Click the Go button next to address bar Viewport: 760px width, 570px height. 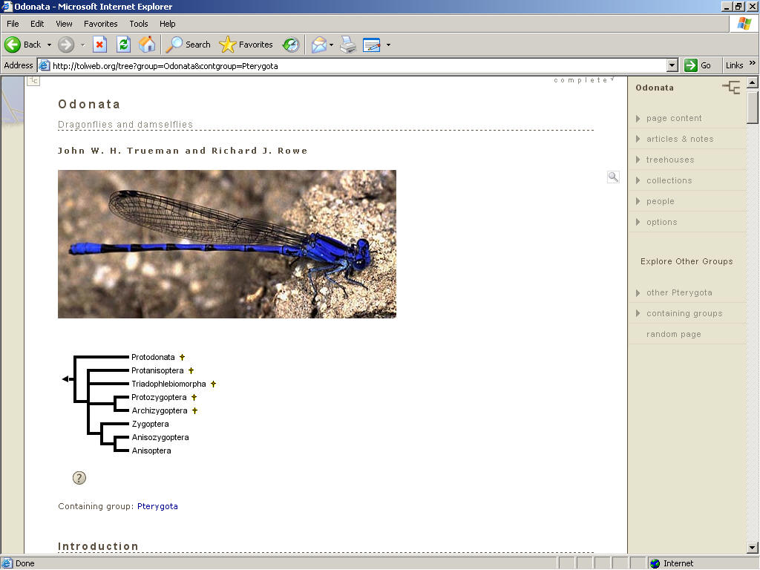[x=698, y=65]
